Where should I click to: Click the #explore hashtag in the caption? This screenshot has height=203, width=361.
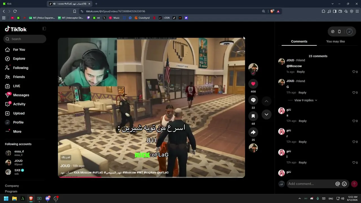point(150,173)
